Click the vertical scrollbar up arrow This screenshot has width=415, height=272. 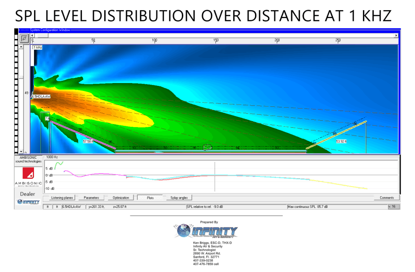point(21,47)
